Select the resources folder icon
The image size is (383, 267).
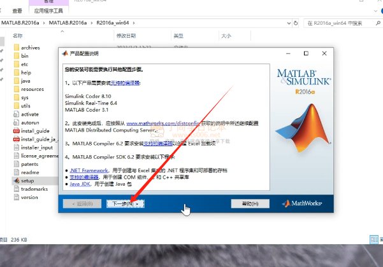[17, 89]
